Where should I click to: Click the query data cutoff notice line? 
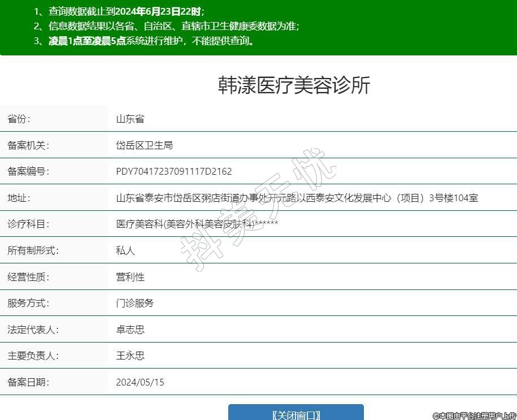(x=119, y=11)
